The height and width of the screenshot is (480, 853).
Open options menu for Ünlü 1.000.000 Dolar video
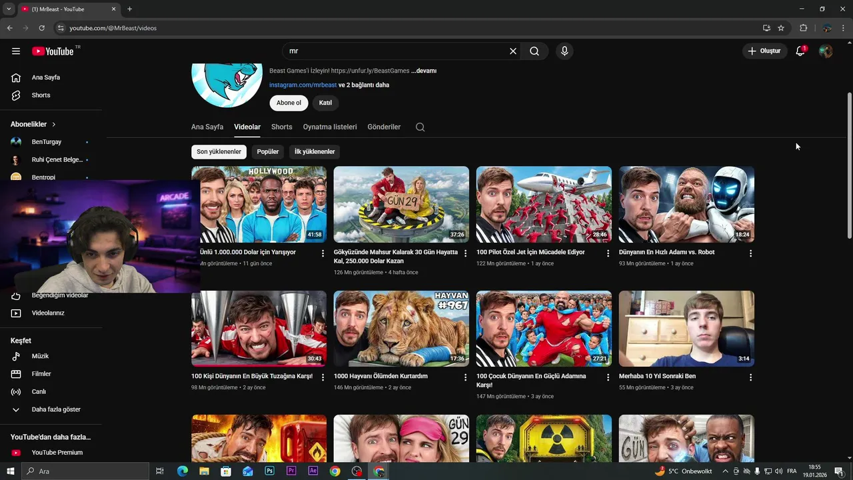[323, 253]
